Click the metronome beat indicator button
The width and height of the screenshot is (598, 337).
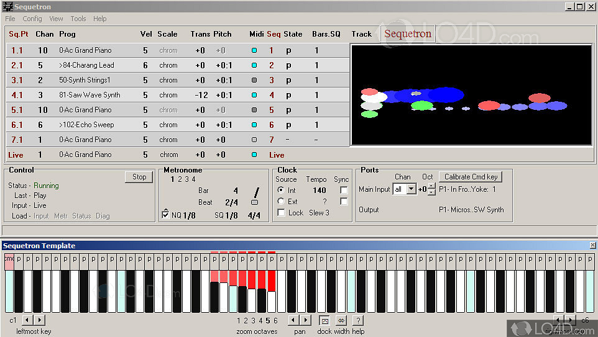point(254,202)
